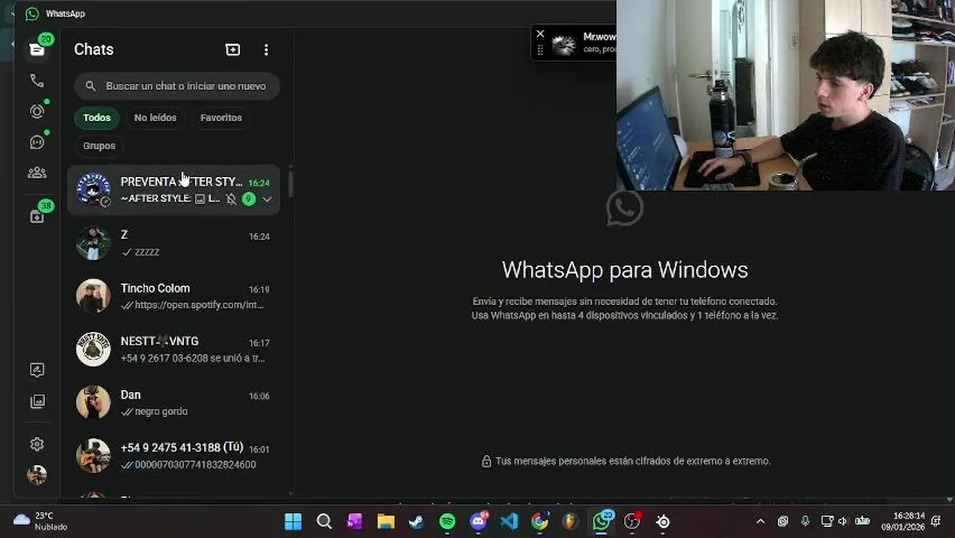Open Discord from the taskbar
Viewport: 955px width, 538px height.
click(x=478, y=522)
